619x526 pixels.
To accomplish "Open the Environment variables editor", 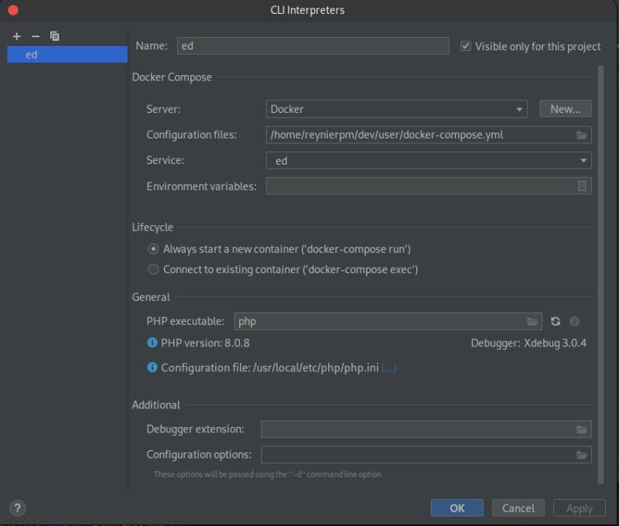I will coord(583,186).
